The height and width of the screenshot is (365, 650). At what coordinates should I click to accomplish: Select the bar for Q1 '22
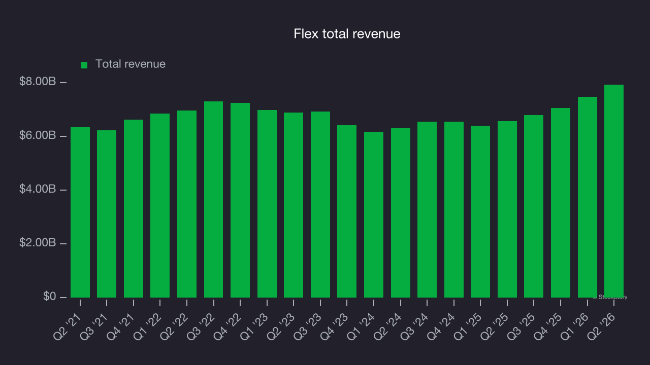(x=160, y=205)
